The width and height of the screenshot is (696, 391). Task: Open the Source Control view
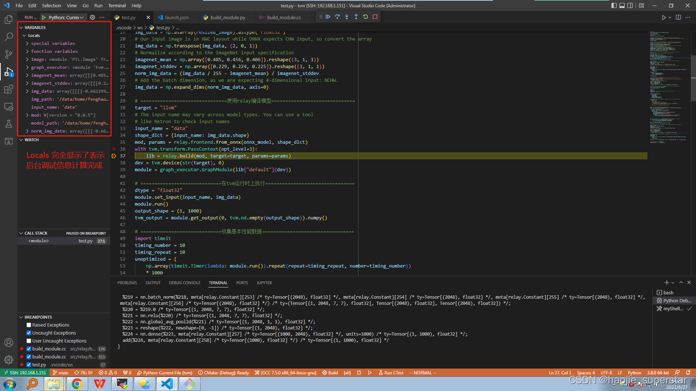pyautogui.click(x=9, y=54)
